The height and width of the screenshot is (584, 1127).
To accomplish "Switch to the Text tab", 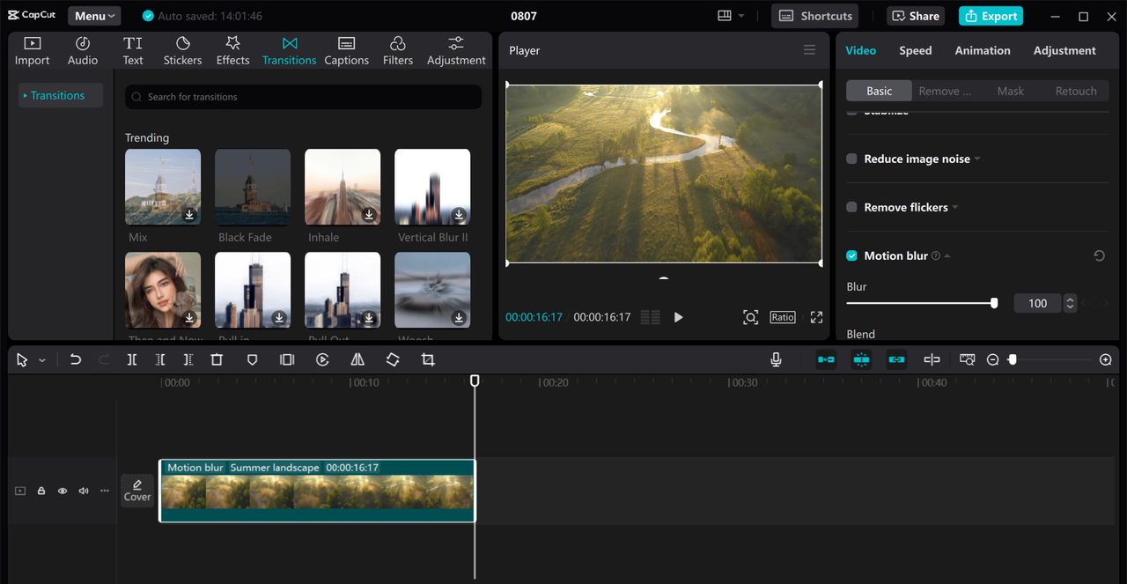I will pos(133,51).
